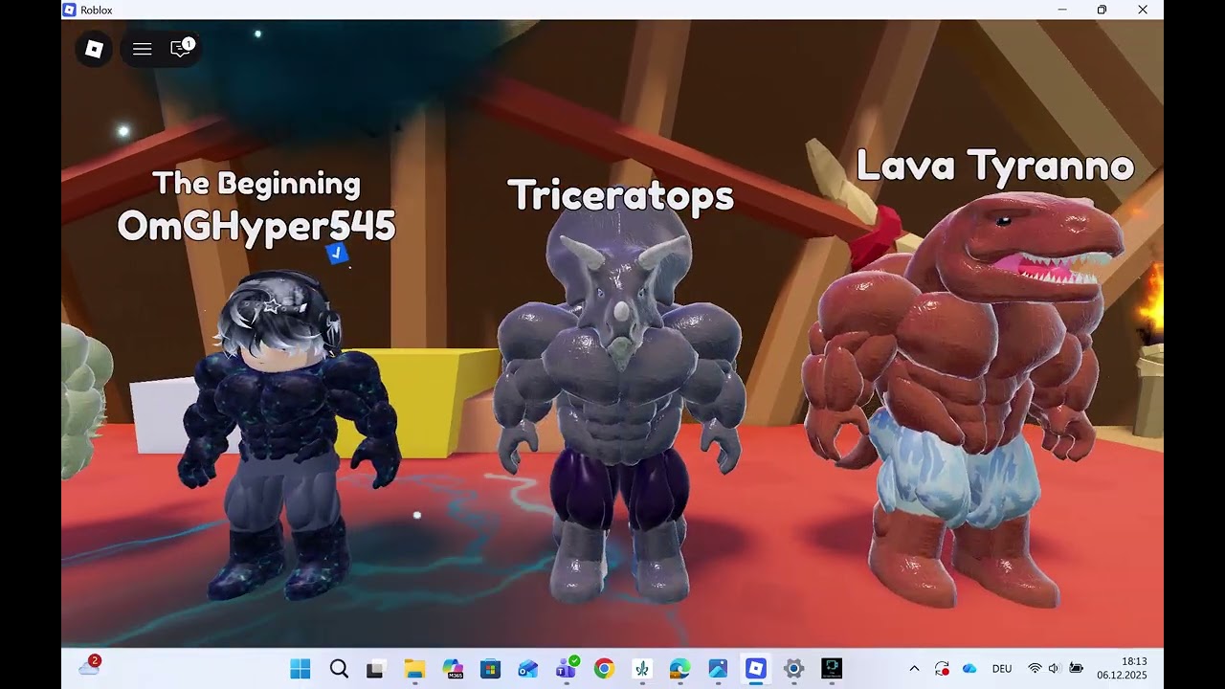Open Outlook from taskbar
The width and height of the screenshot is (1225, 689).
tap(527, 669)
